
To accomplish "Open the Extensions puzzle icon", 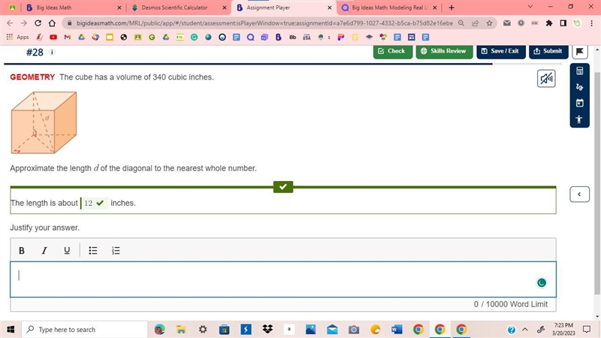I will [x=549, y=23].
